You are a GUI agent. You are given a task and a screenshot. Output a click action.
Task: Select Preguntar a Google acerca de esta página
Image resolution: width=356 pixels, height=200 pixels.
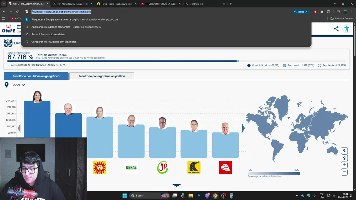pyautogui.click(x=166, y=19)
